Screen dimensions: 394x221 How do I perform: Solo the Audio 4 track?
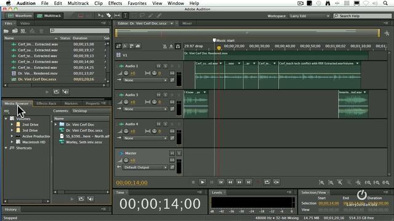(x=165, y=124)
